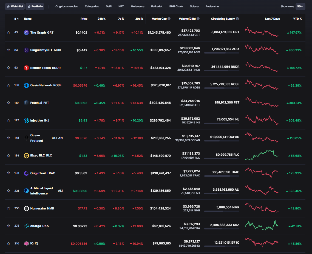The image size is (312, 254).
Task: Click Fetch.ai volume $34,254,016
Action: (191, 101)
